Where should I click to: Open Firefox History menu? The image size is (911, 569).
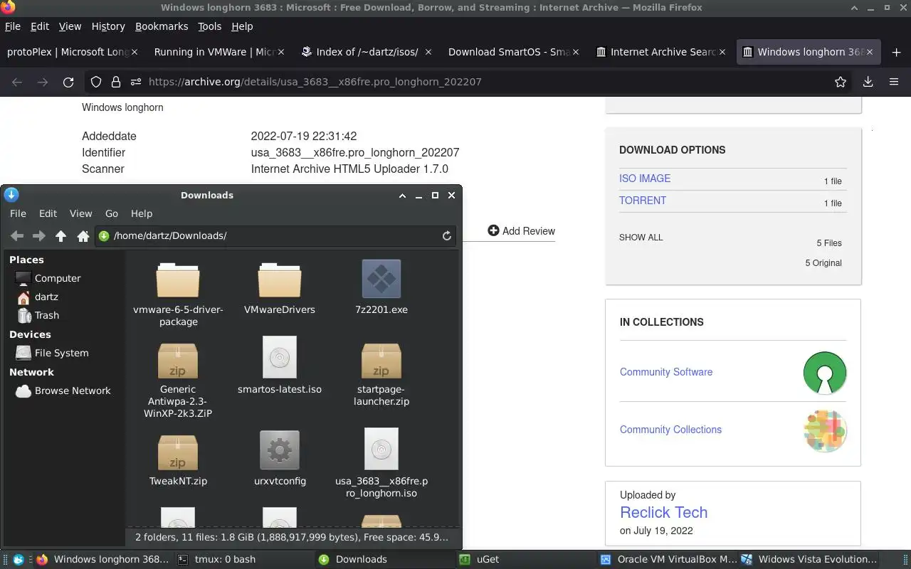[x=108, y=26]
